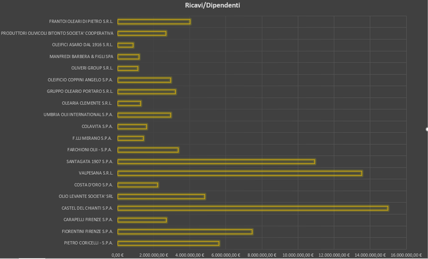428x259 pixels.
Task: Select the FIORENTINI FIRENZE S.P.A. bar
Action: tap(185, 231)
